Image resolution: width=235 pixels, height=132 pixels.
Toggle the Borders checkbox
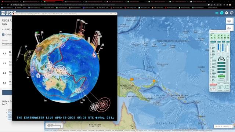tap(211, 78)
